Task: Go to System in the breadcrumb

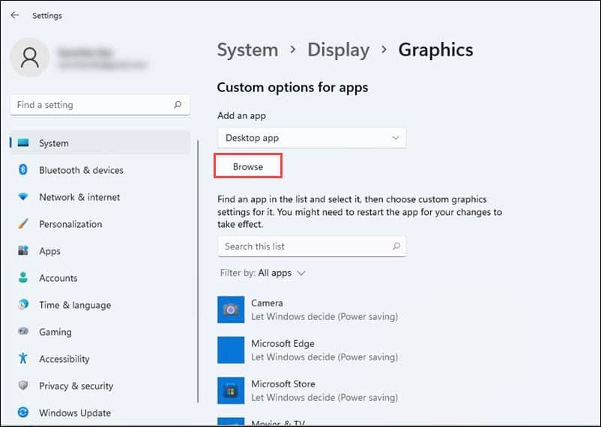Action: (247, 50)
